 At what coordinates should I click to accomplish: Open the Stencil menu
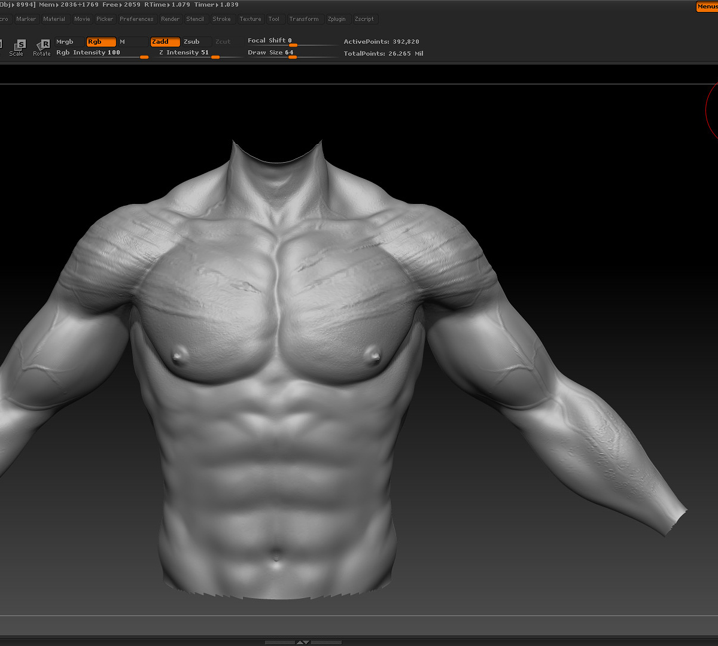[x=196, y=19]
